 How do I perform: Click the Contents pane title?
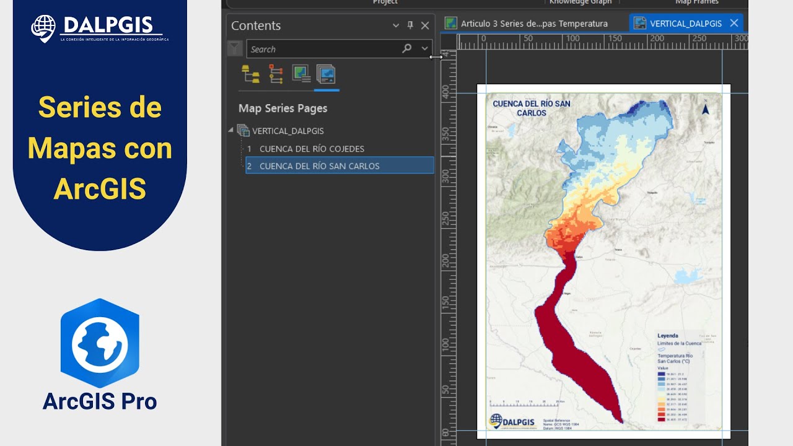point(256,25)
